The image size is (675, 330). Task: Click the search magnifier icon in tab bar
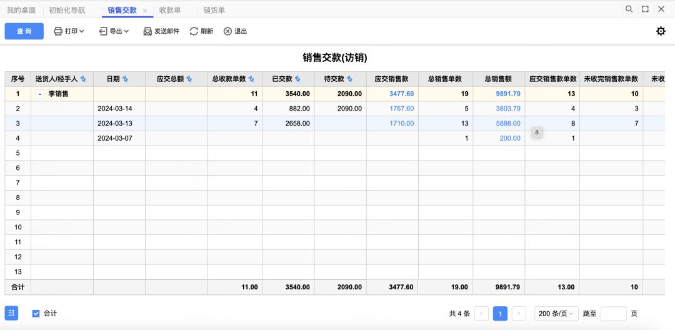coord(629,9)
